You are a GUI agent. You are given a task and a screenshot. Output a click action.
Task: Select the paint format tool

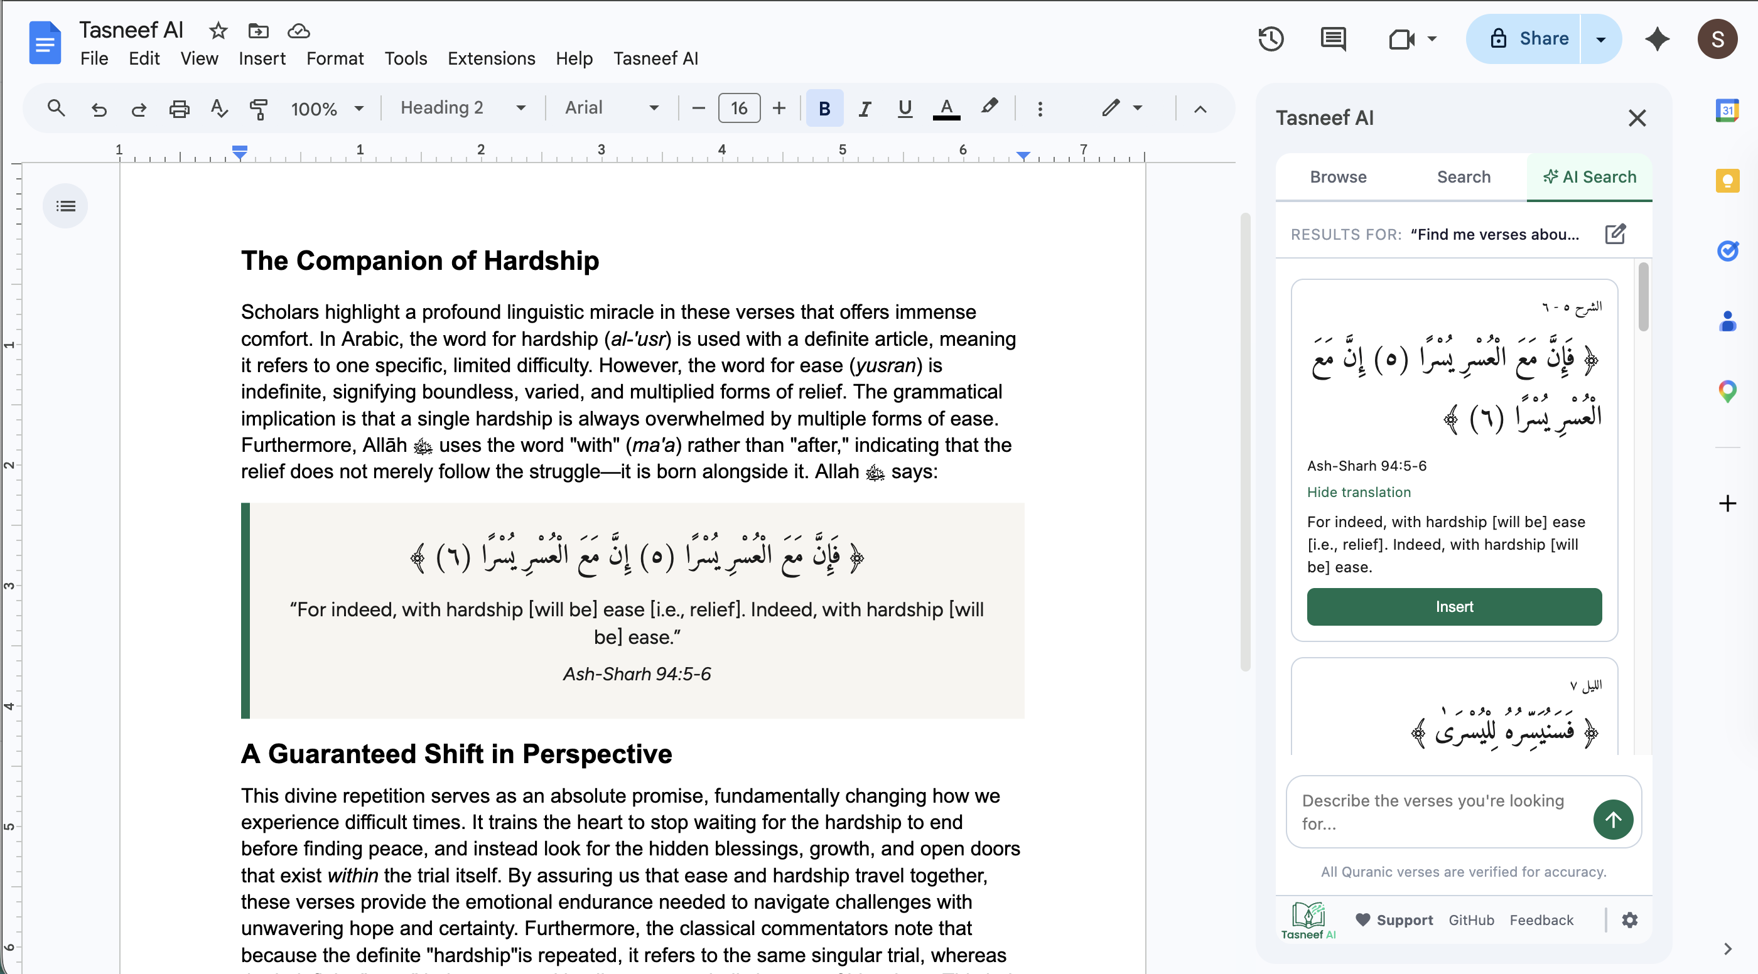click(259, 108)
